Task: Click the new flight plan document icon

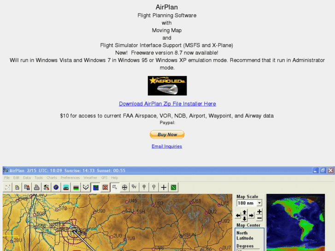Action: [x=17, y=187]
